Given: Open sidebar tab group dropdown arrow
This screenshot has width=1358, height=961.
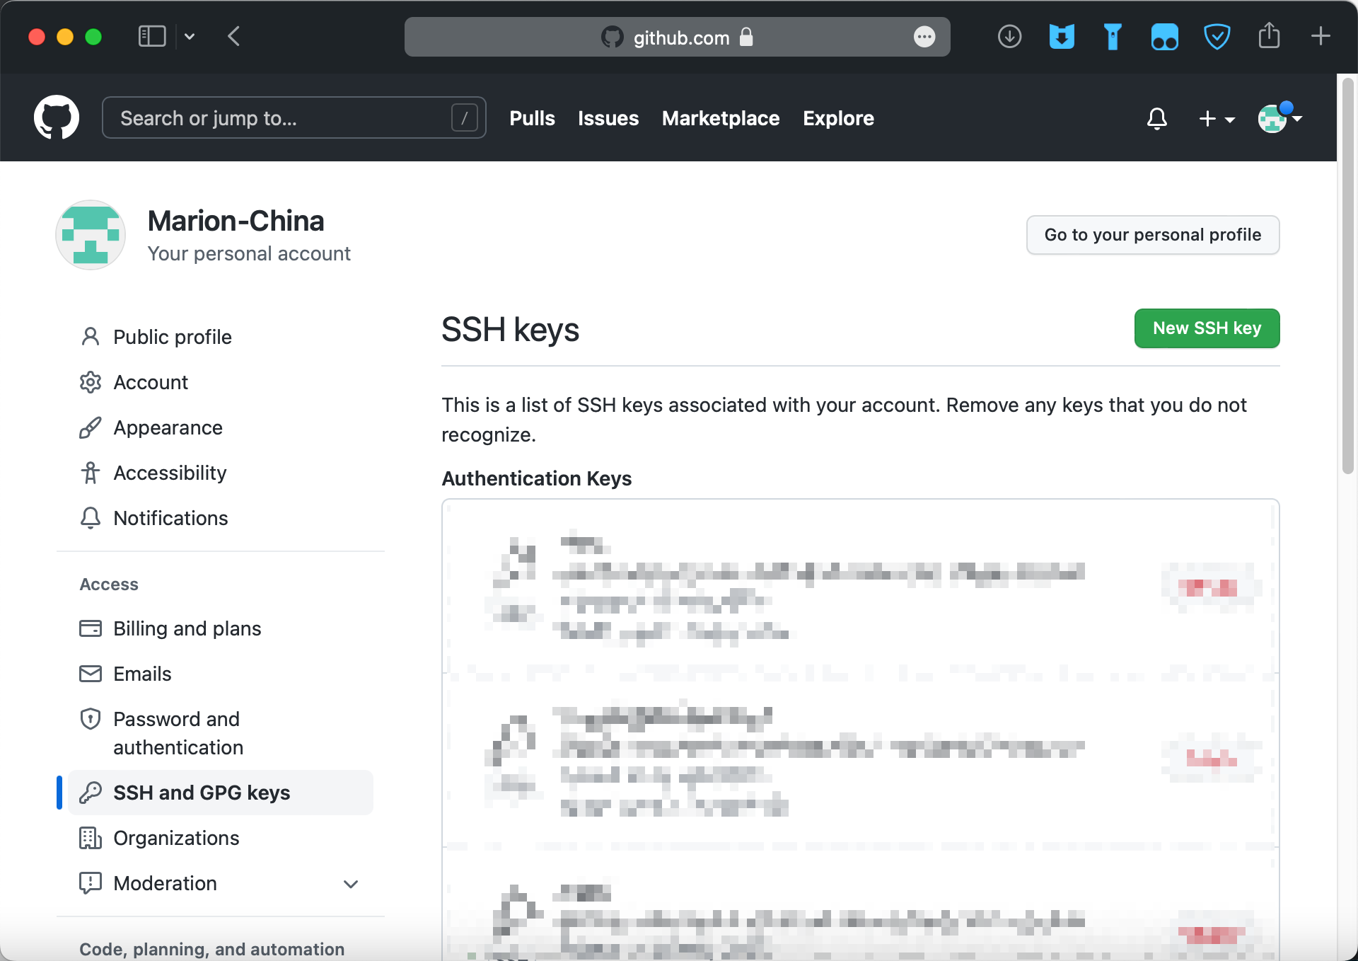Looking at the screenshot, I should [x=190, y=36].
